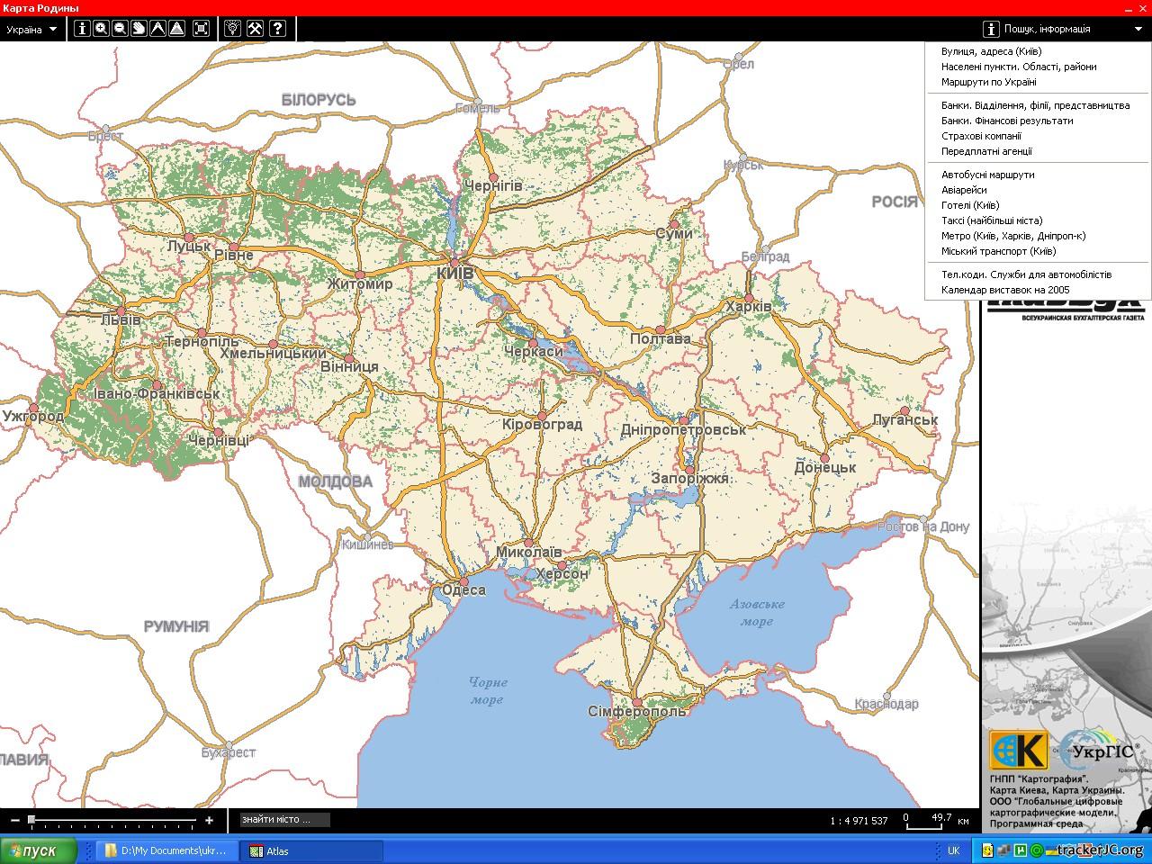Choose the area measuring filled compass tool

point(177,29)
